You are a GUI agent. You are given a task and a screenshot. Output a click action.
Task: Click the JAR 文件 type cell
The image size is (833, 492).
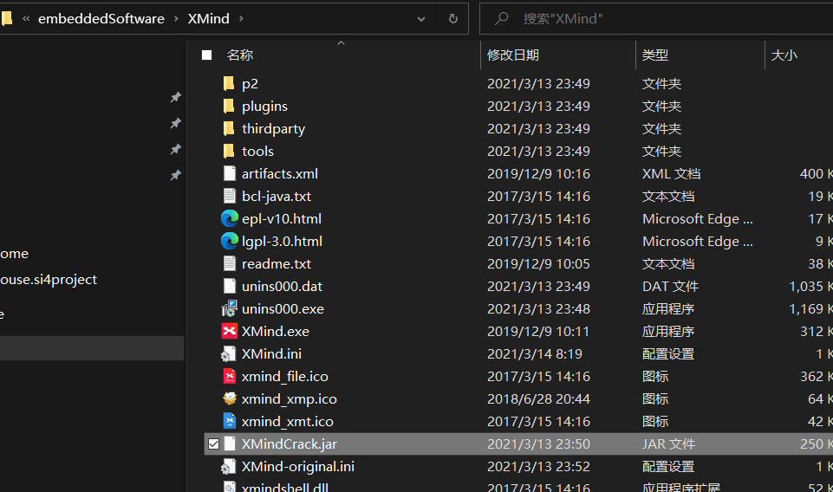pos(669,443)
